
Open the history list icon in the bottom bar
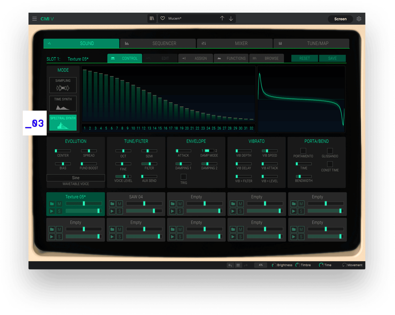click(238, 265)
